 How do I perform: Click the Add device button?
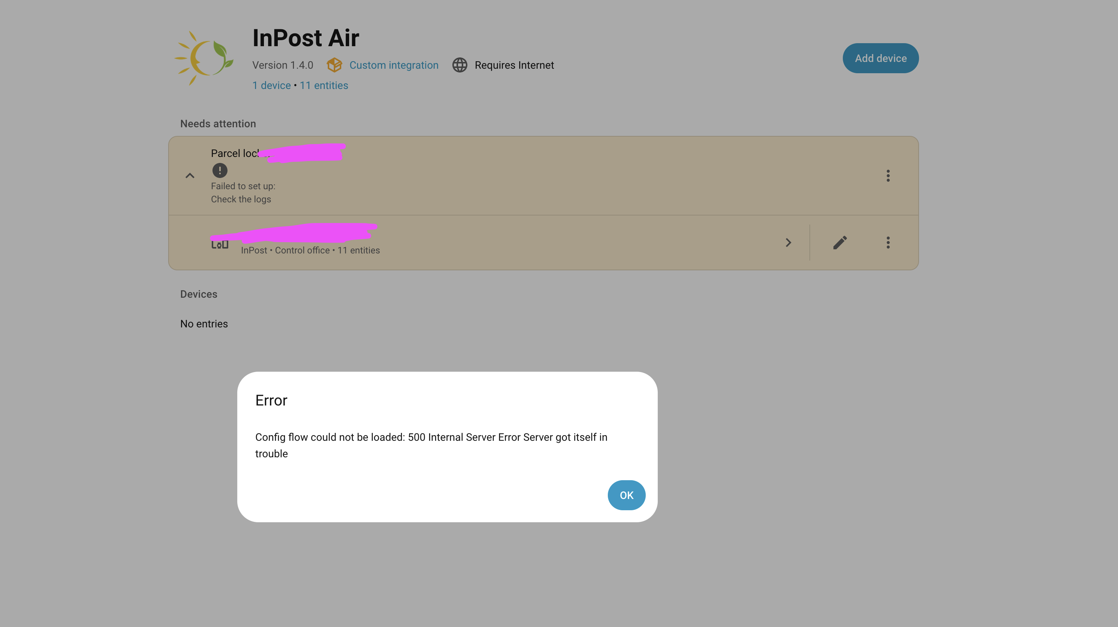[880, 58]
